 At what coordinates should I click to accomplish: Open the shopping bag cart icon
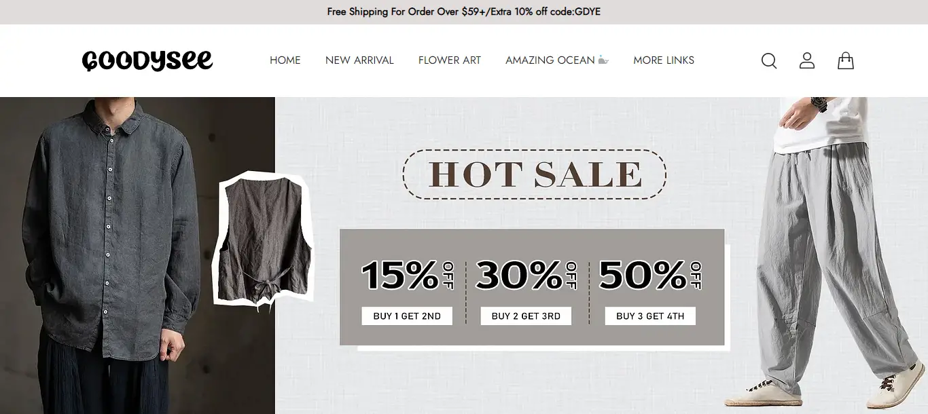(846, 60)
